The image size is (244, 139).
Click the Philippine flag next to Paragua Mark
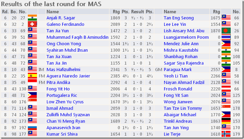coord(226,69)
